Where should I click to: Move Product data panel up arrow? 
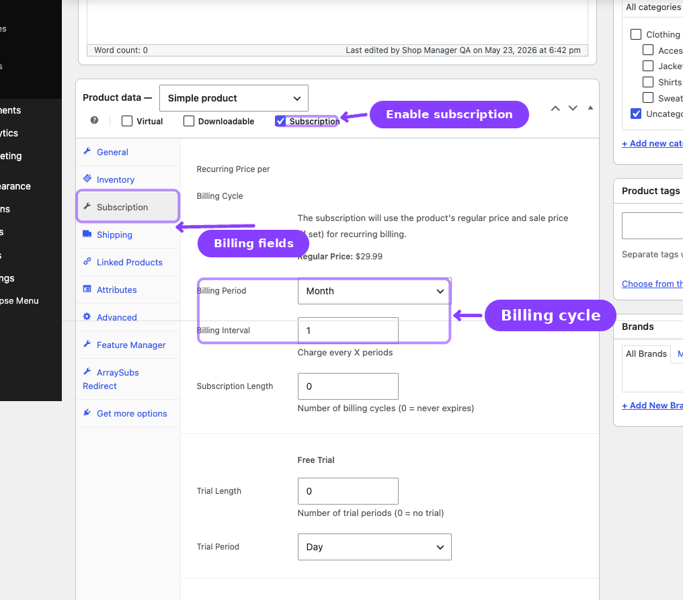[x=555, y=108]
